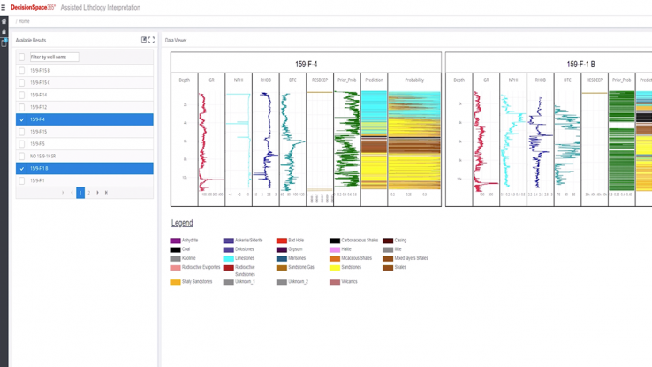652x367 pixels.
Task: Click the Sandstones yellow legend swatch
Action: pyautogui.click(x=334, y=267)
